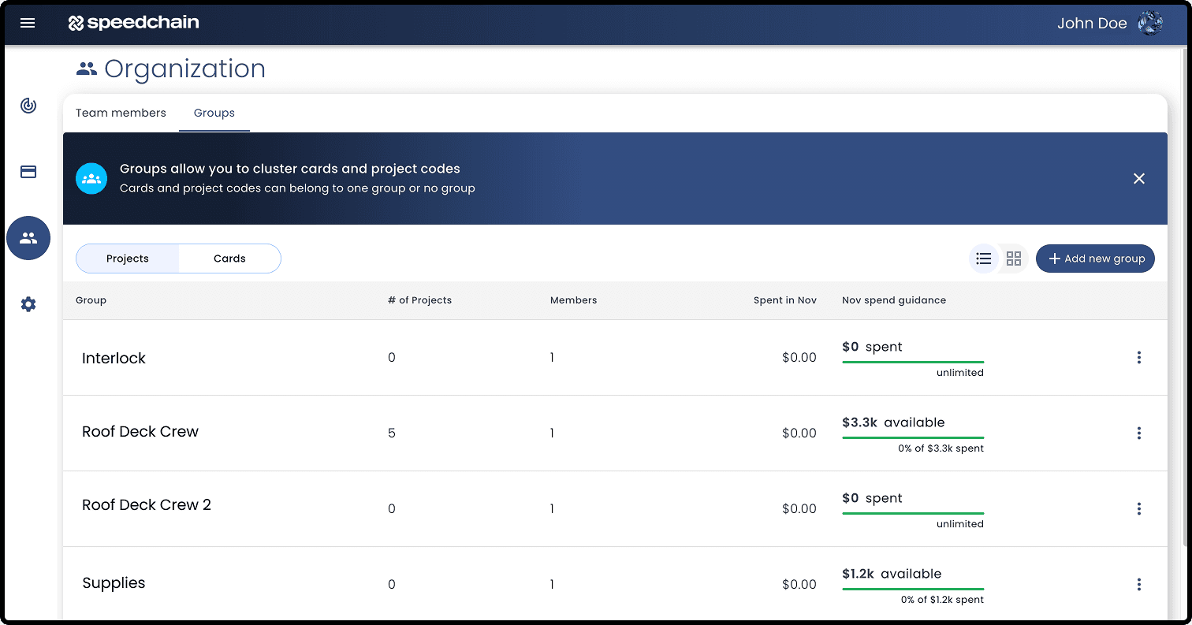
Task: Click the Supplies spend progress bar
Action: tap(913, 589)
